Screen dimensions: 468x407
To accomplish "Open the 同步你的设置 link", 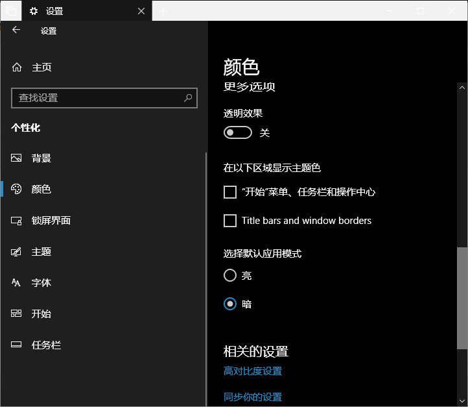I will coord(253,397).
